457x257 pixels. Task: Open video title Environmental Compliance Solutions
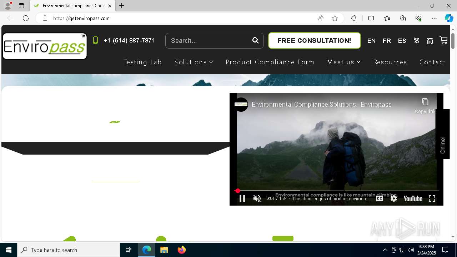click(321, 105)
